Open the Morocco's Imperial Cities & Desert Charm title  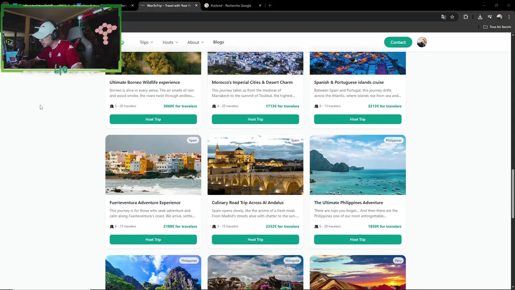coord(252,82)
